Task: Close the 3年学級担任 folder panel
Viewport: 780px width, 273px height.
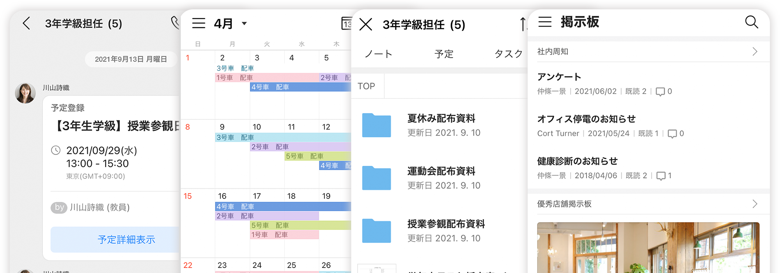Action: click(x=365, y=25)
